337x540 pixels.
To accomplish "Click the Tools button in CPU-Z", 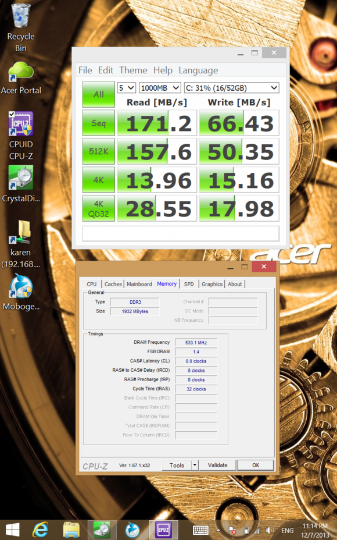I will (x=177, y=466).
